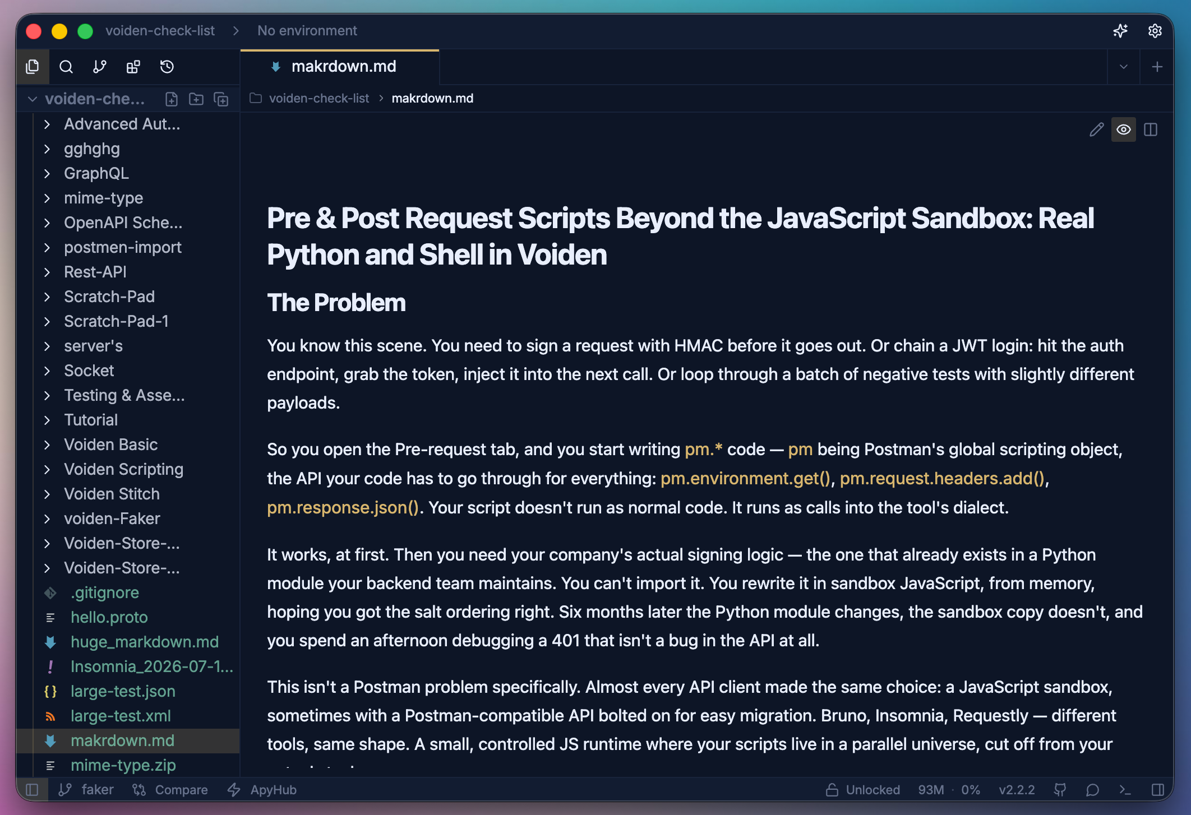Open the History panel icon

click(167, 67)
